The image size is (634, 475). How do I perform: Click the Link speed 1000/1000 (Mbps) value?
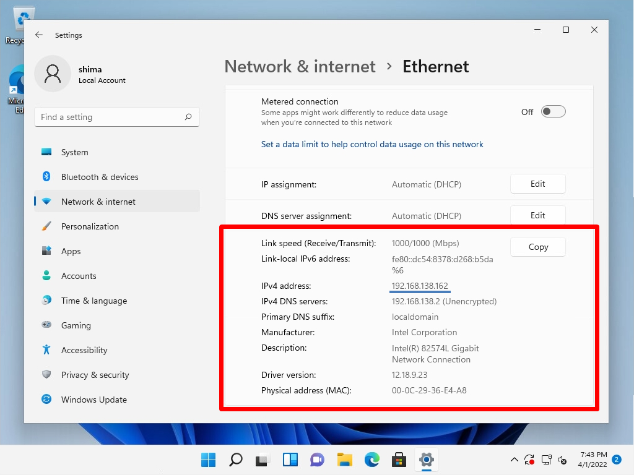coord(425,243)
